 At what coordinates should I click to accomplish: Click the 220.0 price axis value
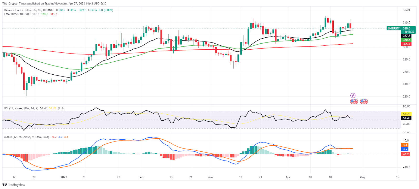(x=407, y=97)
